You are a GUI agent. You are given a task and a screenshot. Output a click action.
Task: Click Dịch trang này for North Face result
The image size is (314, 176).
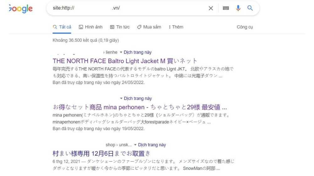[138, 52]
